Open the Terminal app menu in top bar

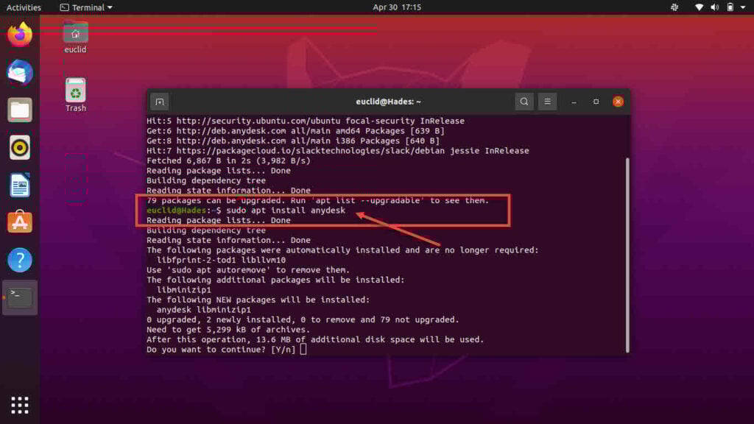[x=86, y=7]
